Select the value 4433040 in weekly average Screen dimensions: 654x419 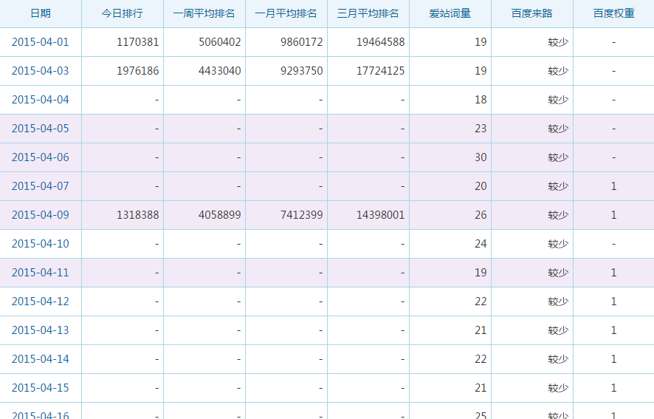click(220, 71)
